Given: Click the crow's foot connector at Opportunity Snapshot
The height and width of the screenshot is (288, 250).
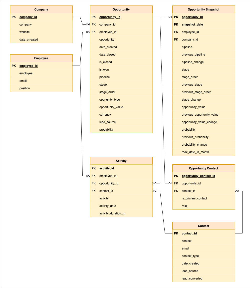Looking at the screenshot, I should (170, 17).
